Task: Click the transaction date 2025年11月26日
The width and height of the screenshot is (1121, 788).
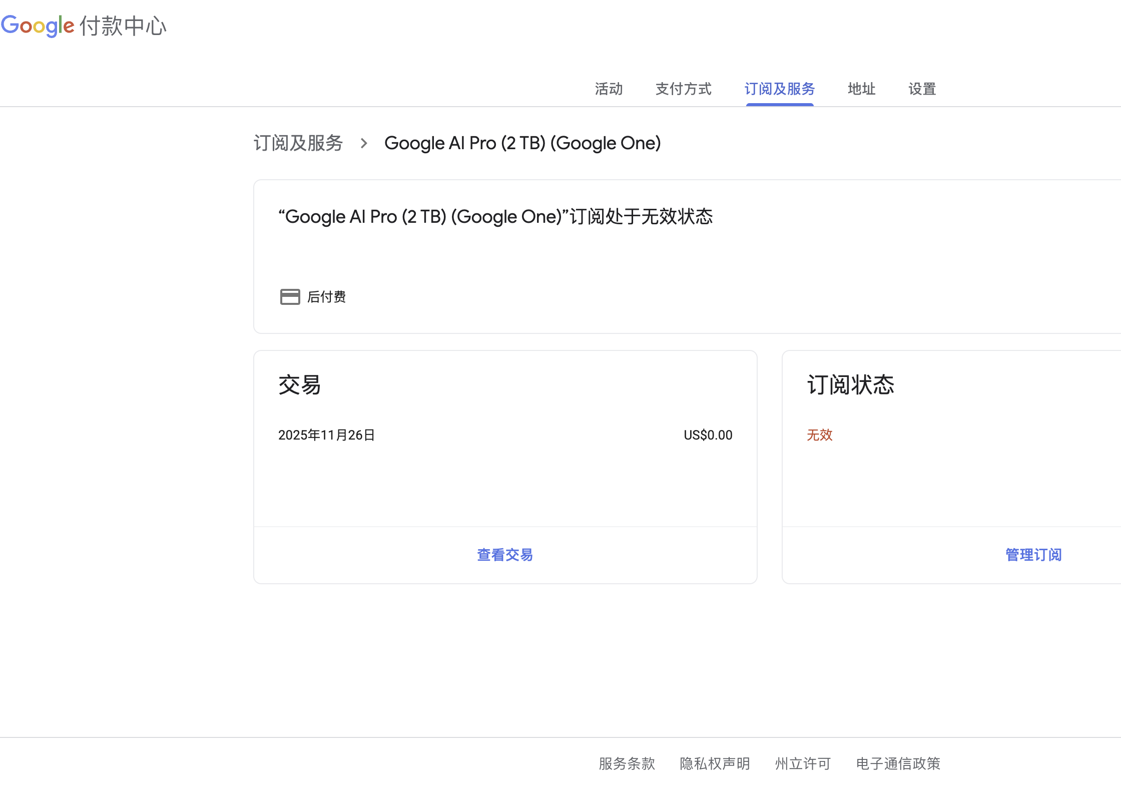Action: tap(326, 435)
